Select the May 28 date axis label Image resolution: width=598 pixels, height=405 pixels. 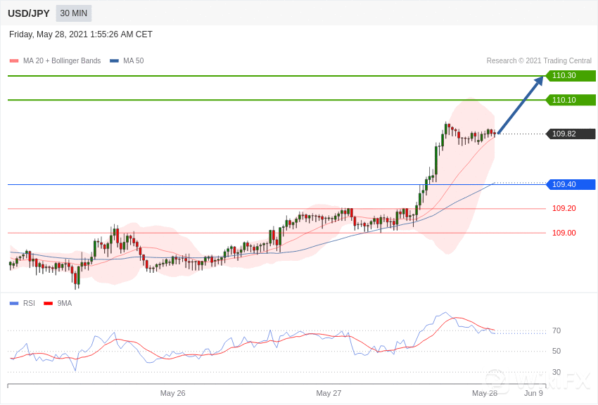pos(484,393)
